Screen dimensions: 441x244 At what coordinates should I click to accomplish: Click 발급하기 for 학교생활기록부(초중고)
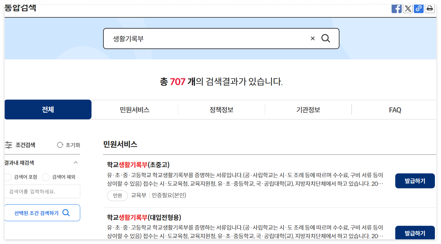(x=415, y=181)
